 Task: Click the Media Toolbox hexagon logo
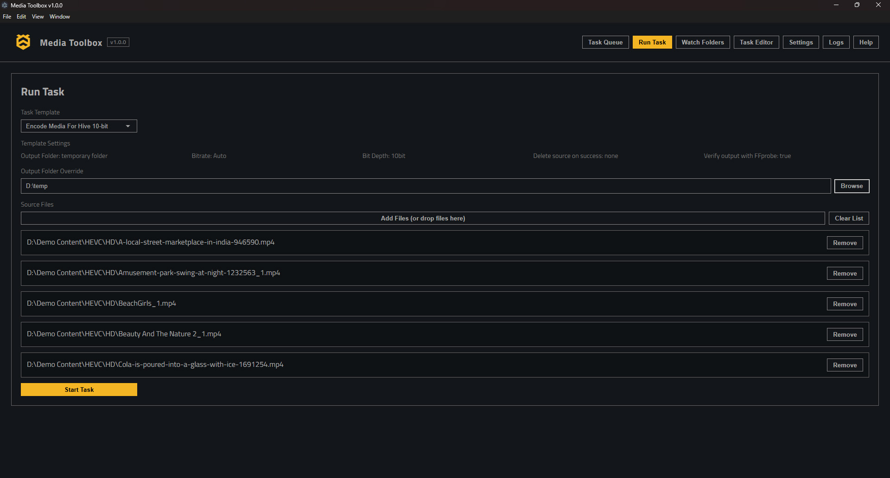23,42
